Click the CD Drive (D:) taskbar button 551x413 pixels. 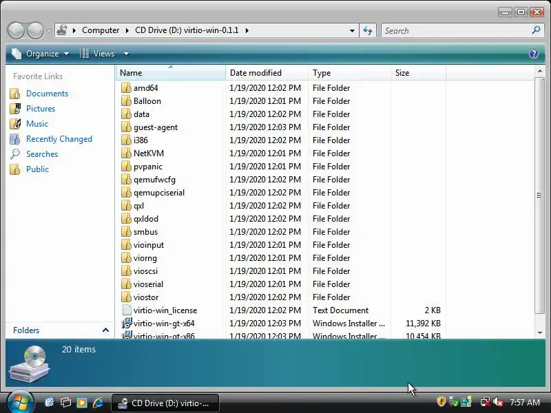(165, 403)
